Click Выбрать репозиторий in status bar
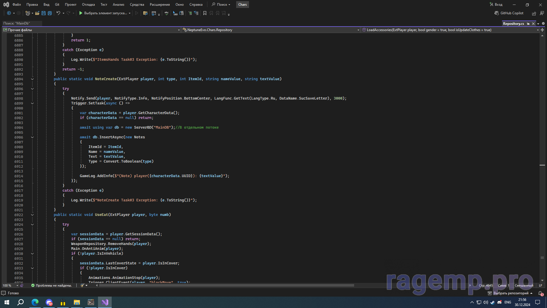 point(511,293)
